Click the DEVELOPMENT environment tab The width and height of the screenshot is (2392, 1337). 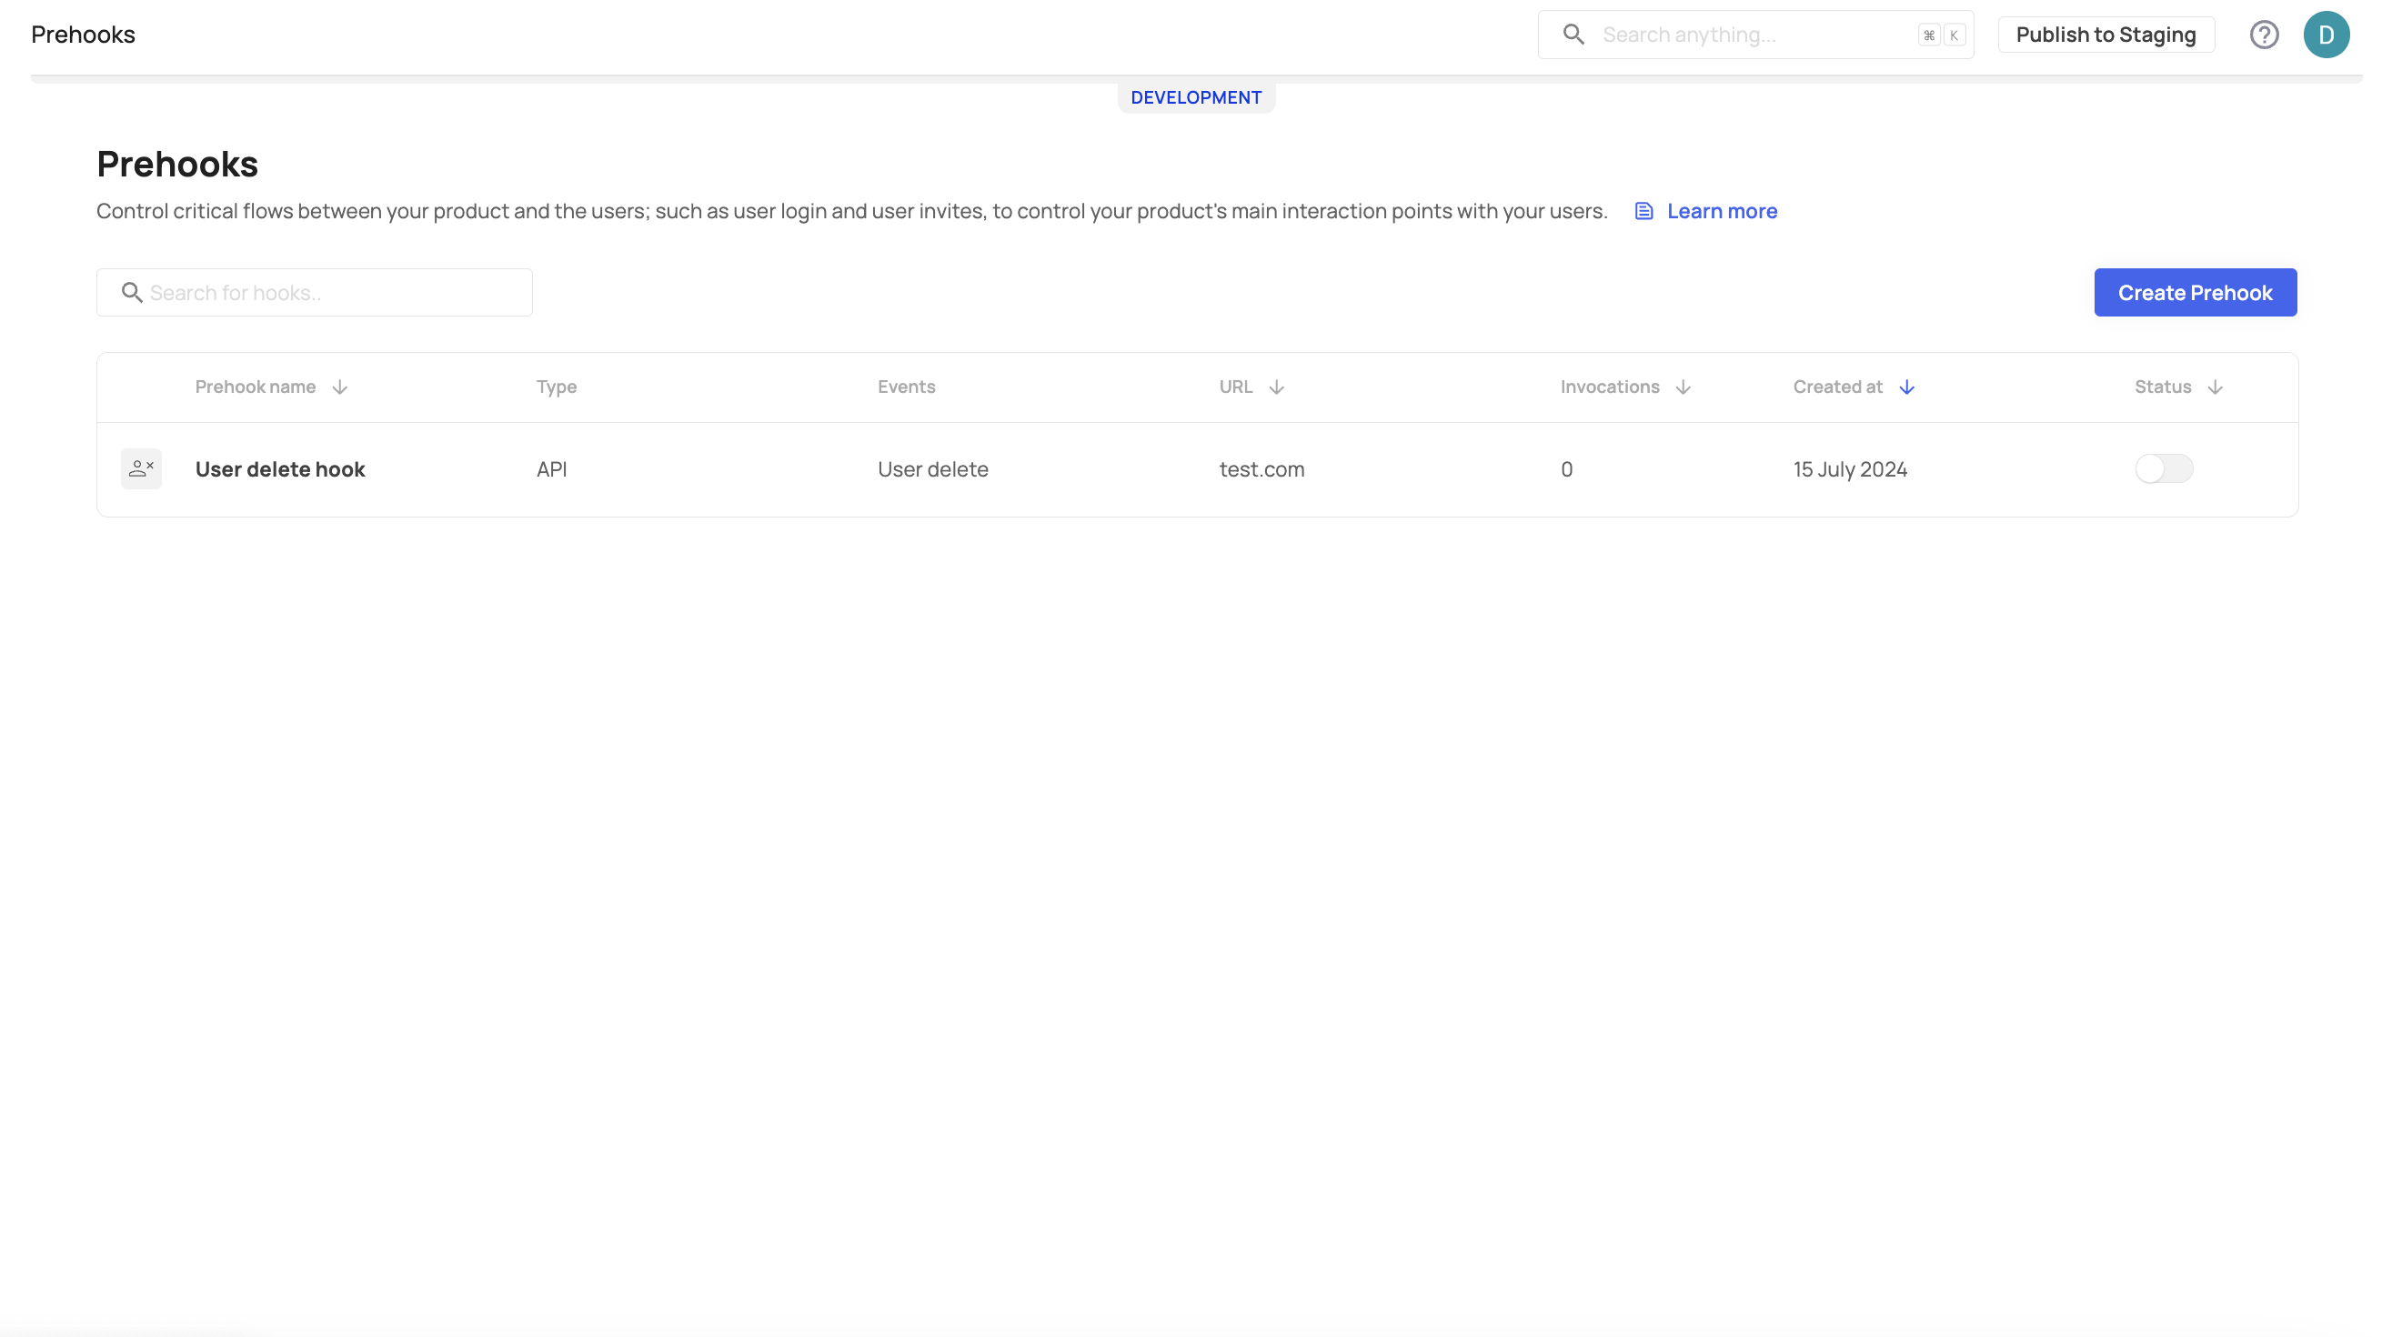(1196, 97)
